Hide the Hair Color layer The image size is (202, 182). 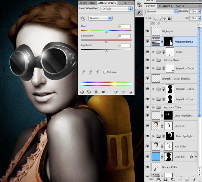click(148, 146)
